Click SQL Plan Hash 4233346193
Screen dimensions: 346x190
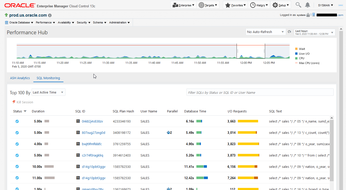(x=122, y=121)
